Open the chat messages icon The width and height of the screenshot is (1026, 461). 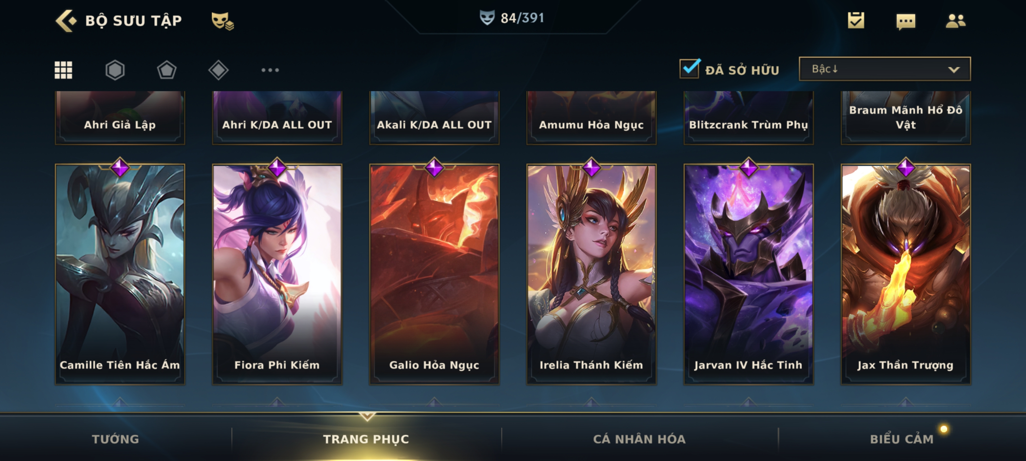pyautogui.click(x=906, y=21)
